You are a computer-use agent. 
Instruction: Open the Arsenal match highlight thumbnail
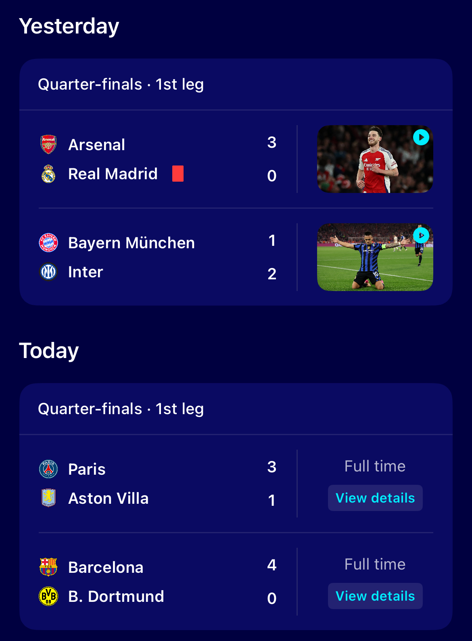(x=375, y=159)
